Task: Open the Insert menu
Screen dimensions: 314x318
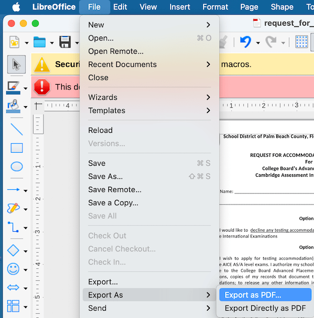Action: point(180,7)
